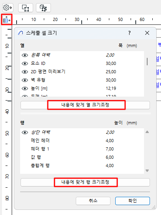Click width value 25,00 of 2D 평면 미리보기
This screenshot has width=161, height=215.
coord(111,72)
